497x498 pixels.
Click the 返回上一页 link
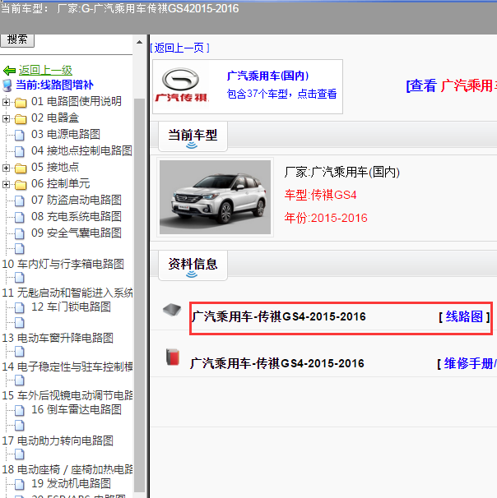pos(179,48)
